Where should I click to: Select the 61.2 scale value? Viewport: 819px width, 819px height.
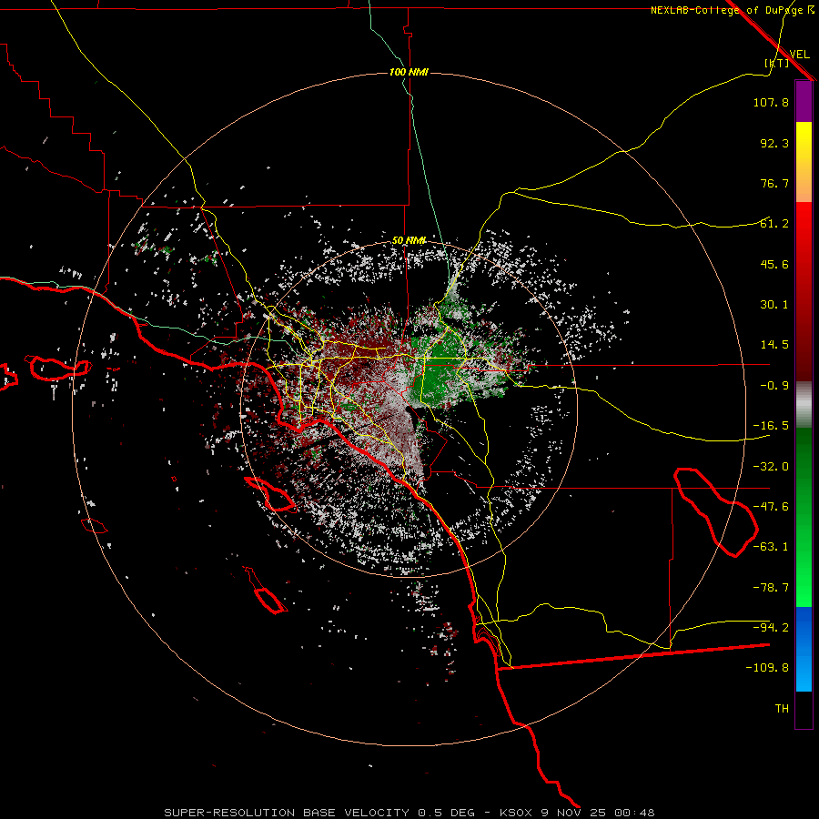pos(774,224)
